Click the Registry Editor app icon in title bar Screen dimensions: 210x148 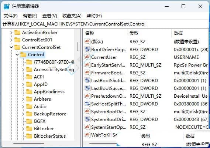tap(7, 6)
